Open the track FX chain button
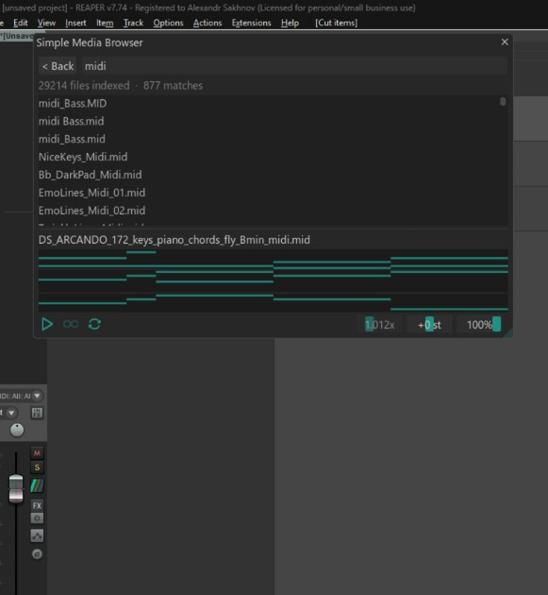This screenshot has width=548, height=595. point(37,505)
